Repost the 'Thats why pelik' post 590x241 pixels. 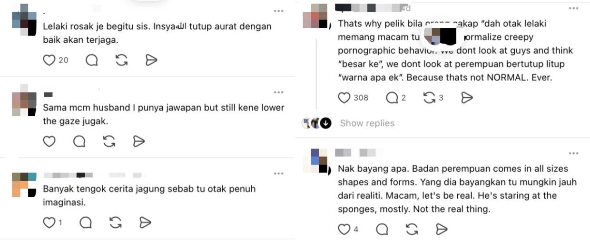click(x=429, y=98)
